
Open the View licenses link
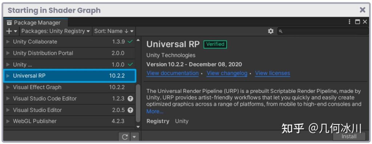tap(272, 73)
